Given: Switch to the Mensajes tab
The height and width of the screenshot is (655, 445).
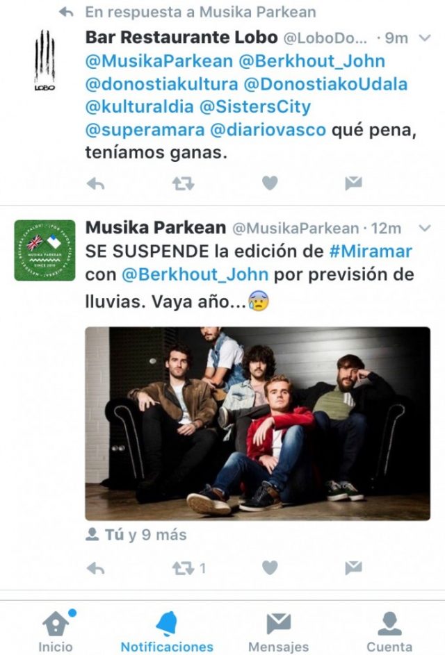Looking at the screenshot, I should pyautogui.click(x=279, y=631).
